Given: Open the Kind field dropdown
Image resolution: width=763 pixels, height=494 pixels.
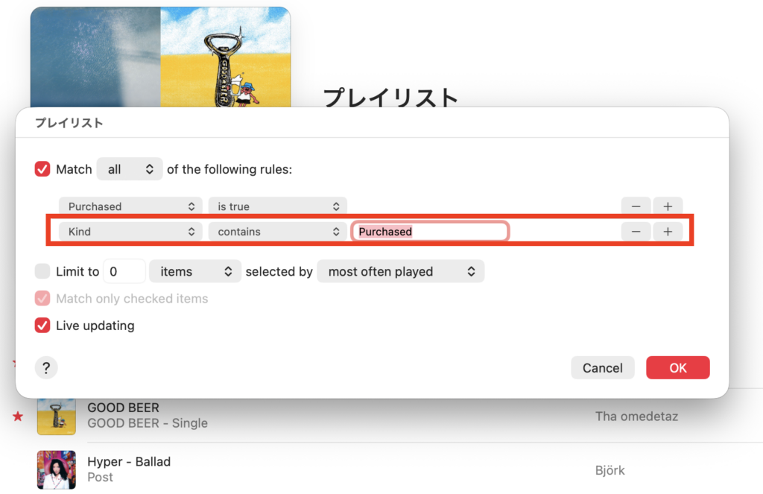Looking at the screenshot, I should (x=130, y=232).
